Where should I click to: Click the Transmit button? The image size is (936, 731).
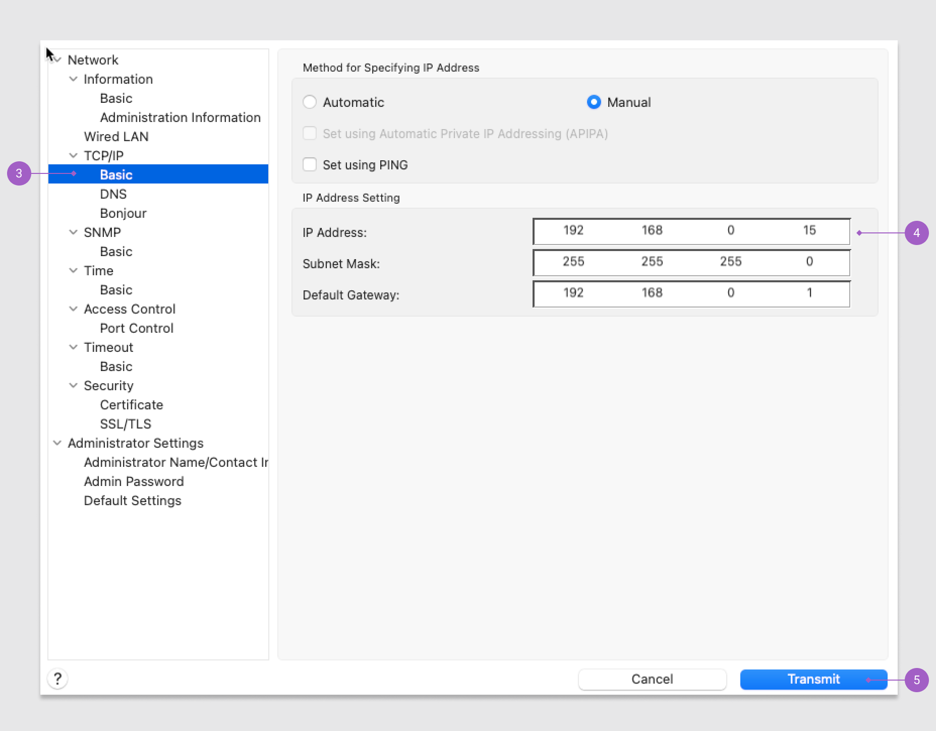813,679
